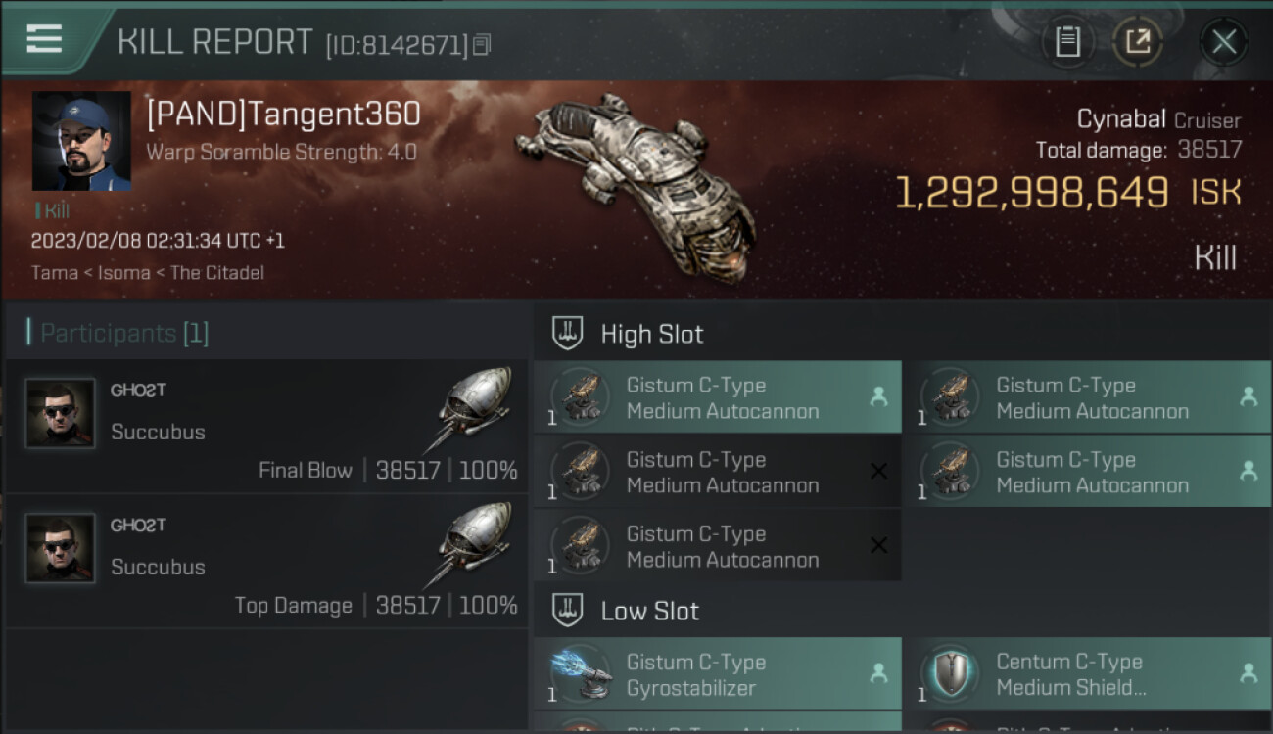Select the High Slot section icon
This screenshot has height=734, width=1273.
(x=568, y=334)
